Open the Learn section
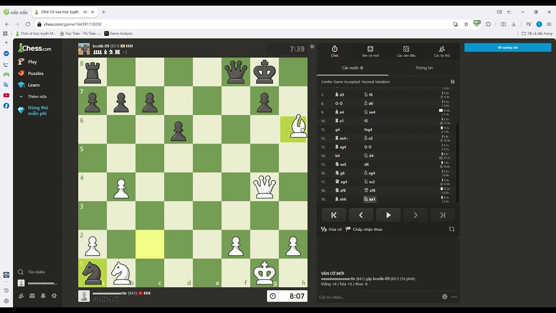 (x=29, y=85)
